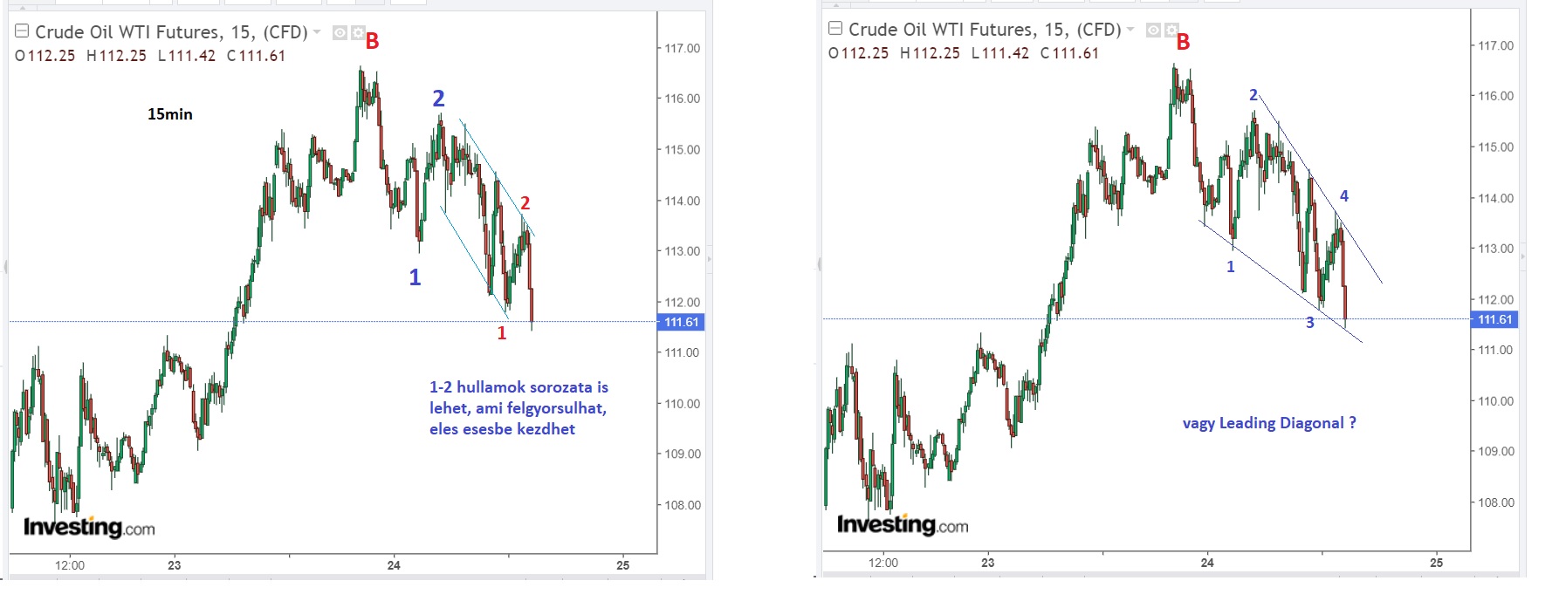The width and height of the screenshot is (1559, 608).
Task: Click Investing.com logo on left chart
Action: (89, 527)
